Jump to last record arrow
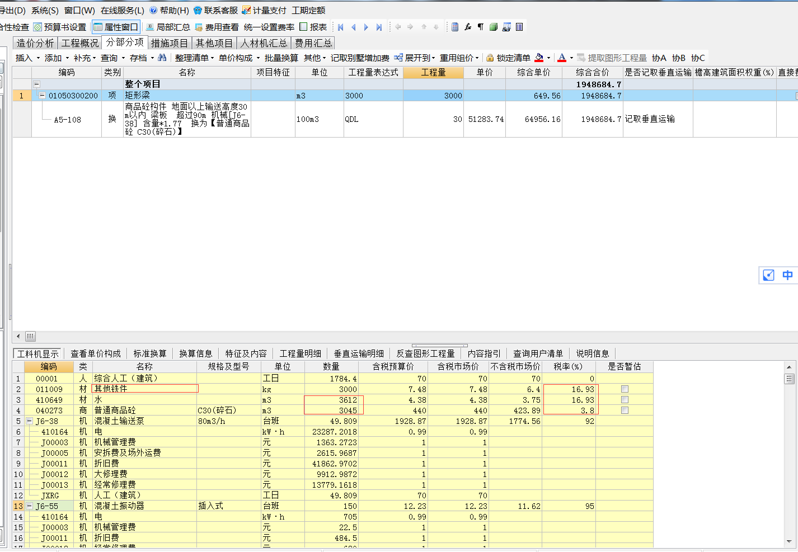 click(x=379, y=27)
